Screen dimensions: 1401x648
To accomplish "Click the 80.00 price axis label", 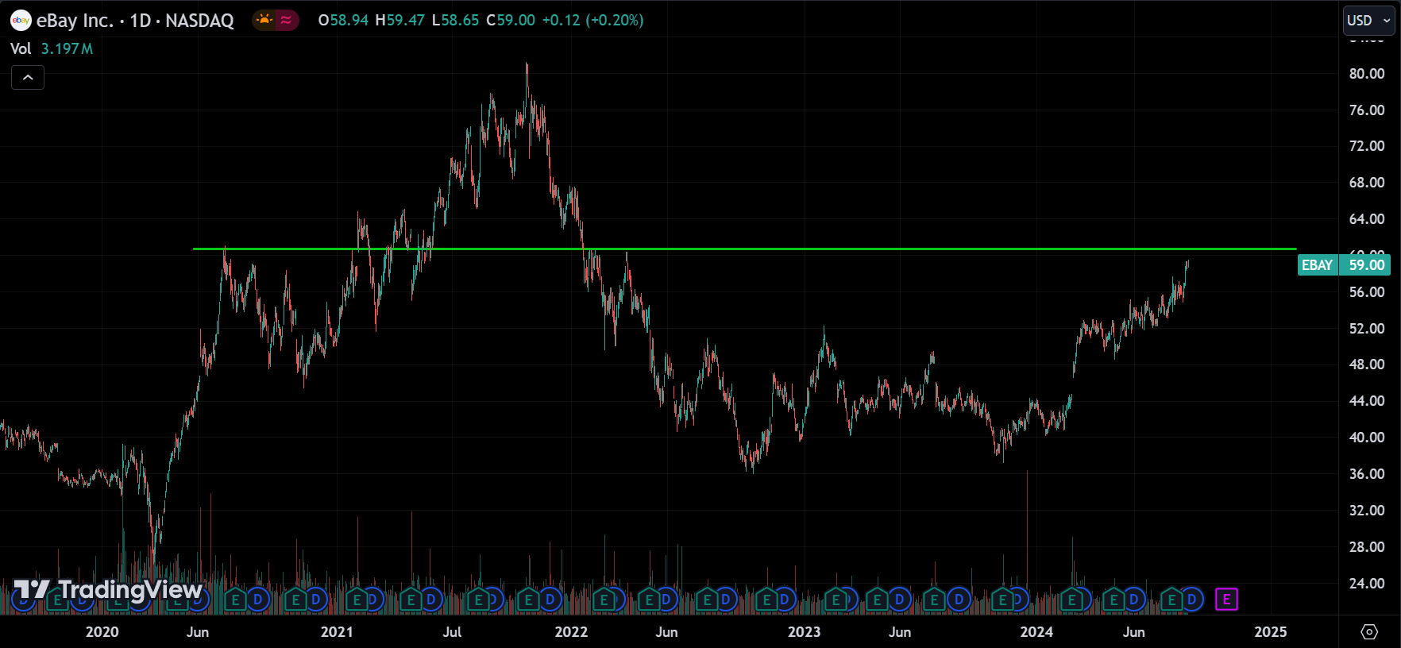I will 1367,74.
